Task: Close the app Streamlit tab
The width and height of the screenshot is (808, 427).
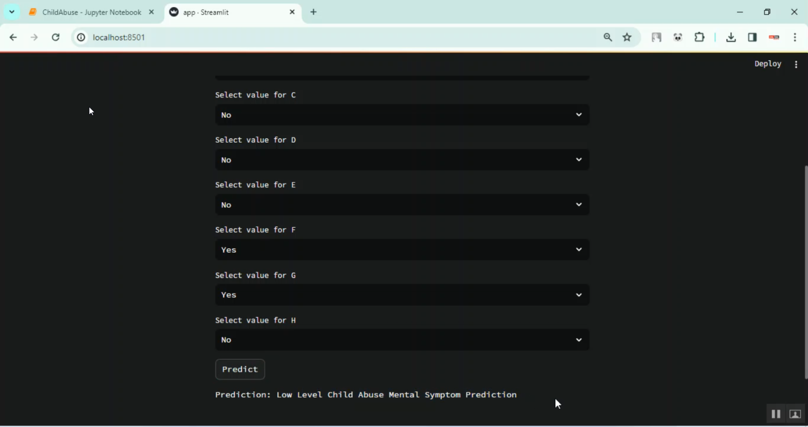Action: (x=292, y=12)
